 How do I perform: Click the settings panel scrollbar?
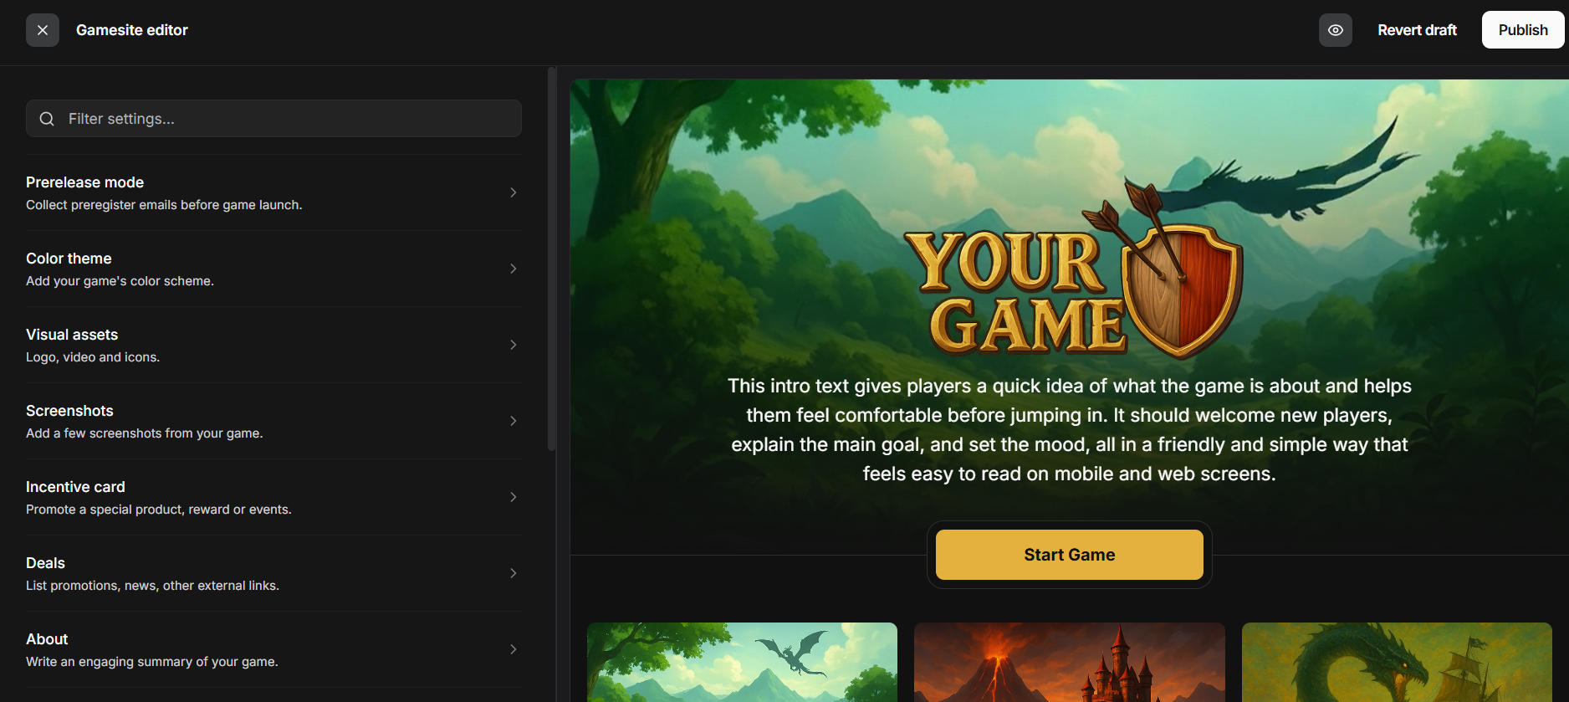(552, 259)
